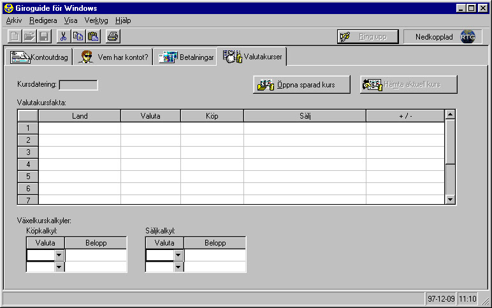Screen dimensions: 492x308
Task: Click the Kursdatering input field
Action: coord(78,85)
